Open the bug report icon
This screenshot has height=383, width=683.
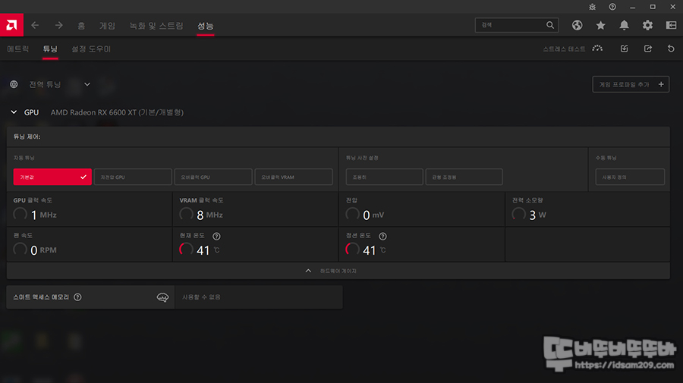click(593, 7)
